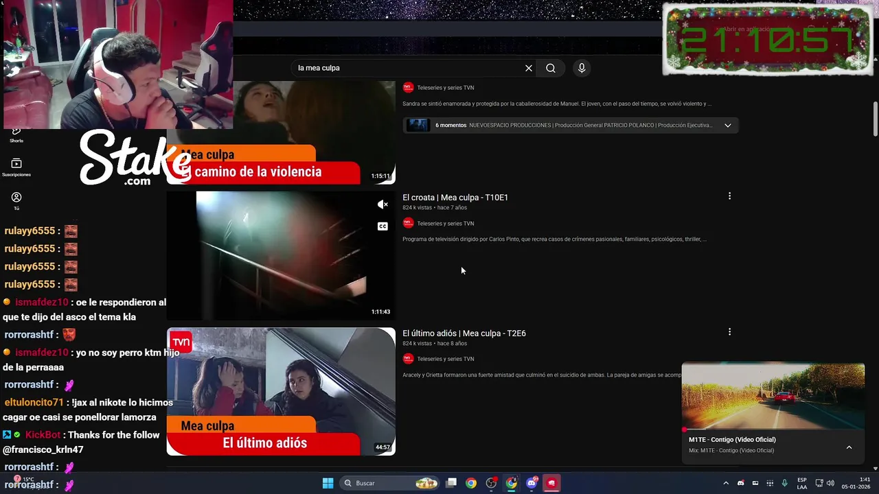Viewport: 879px width, 494px height.
Task: Open the OBS Studio taskbar icon
Action: pyautogui.click(x=491, y=483)
